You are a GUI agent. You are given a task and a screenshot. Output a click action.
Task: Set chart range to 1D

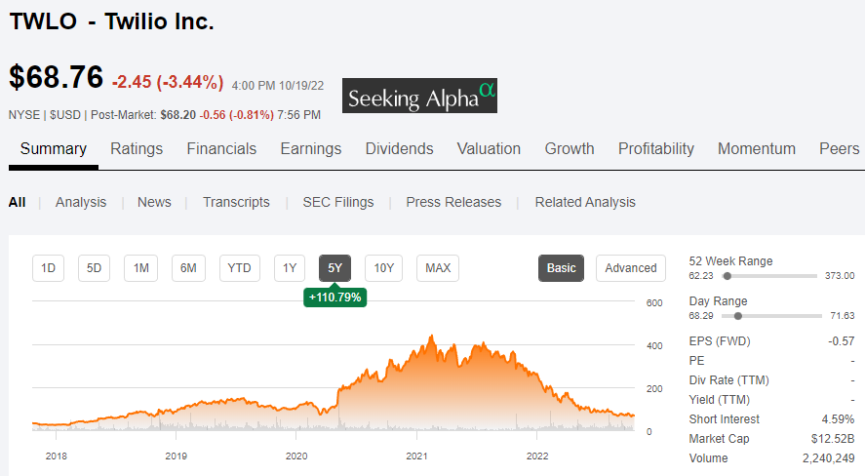48,268
